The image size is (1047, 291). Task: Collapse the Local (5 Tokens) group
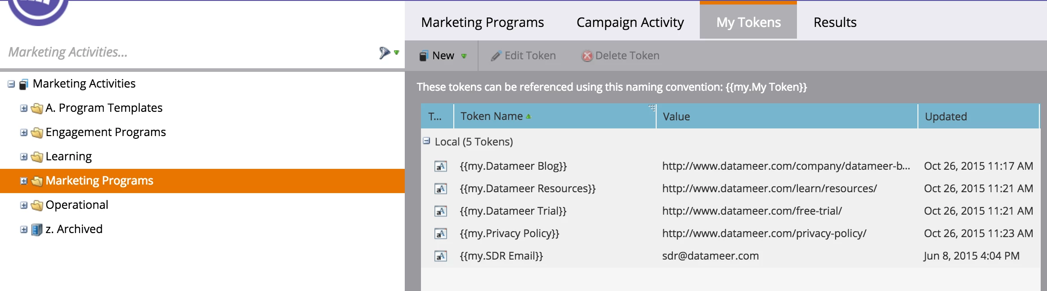click(426, 141)
